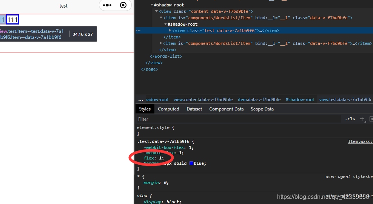Click the -webkit-box-flex property declaration
The image size is (373, 204).
click(x=169, y=147)
